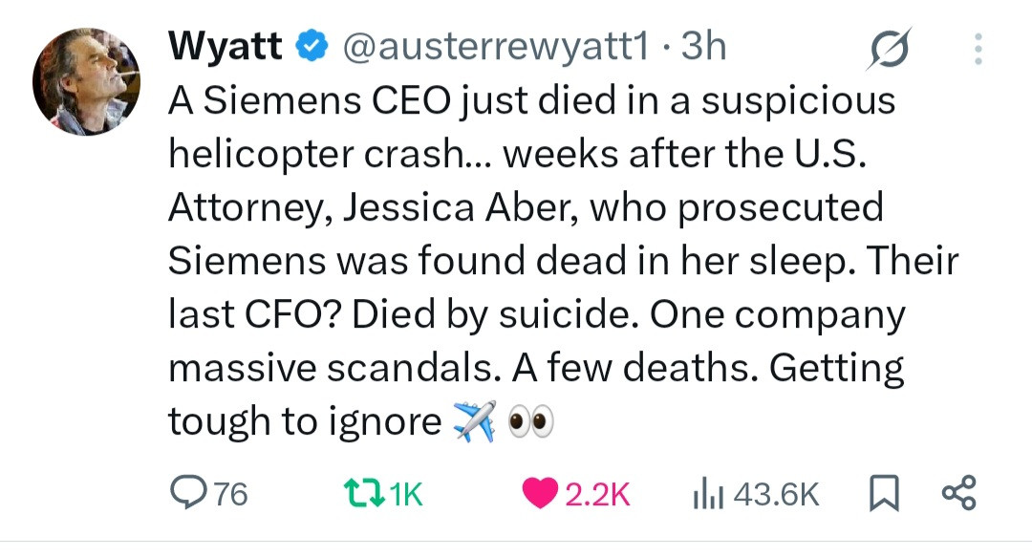Viewport: 1032px width, 557px height.
Task: Click the 2.2K likes count
Action: pos(597,494)
